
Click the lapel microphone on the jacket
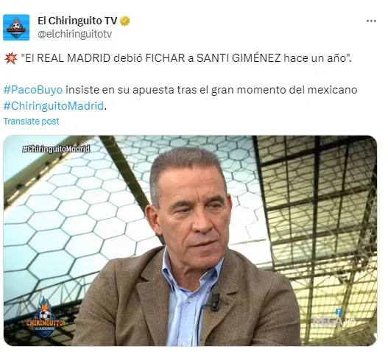tap(215, 303)
